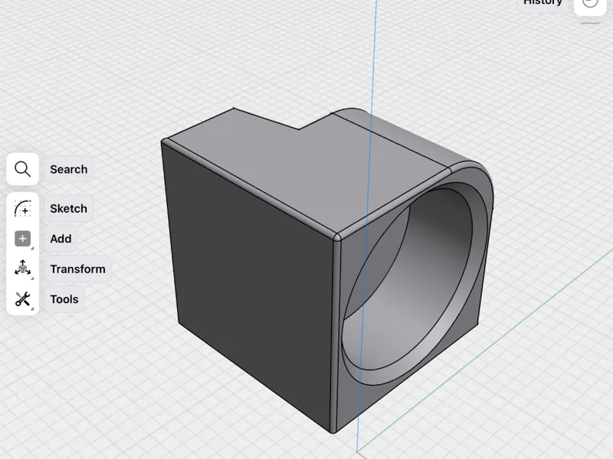
Task: Open the Add plus icon
Action: pos(23,239)
